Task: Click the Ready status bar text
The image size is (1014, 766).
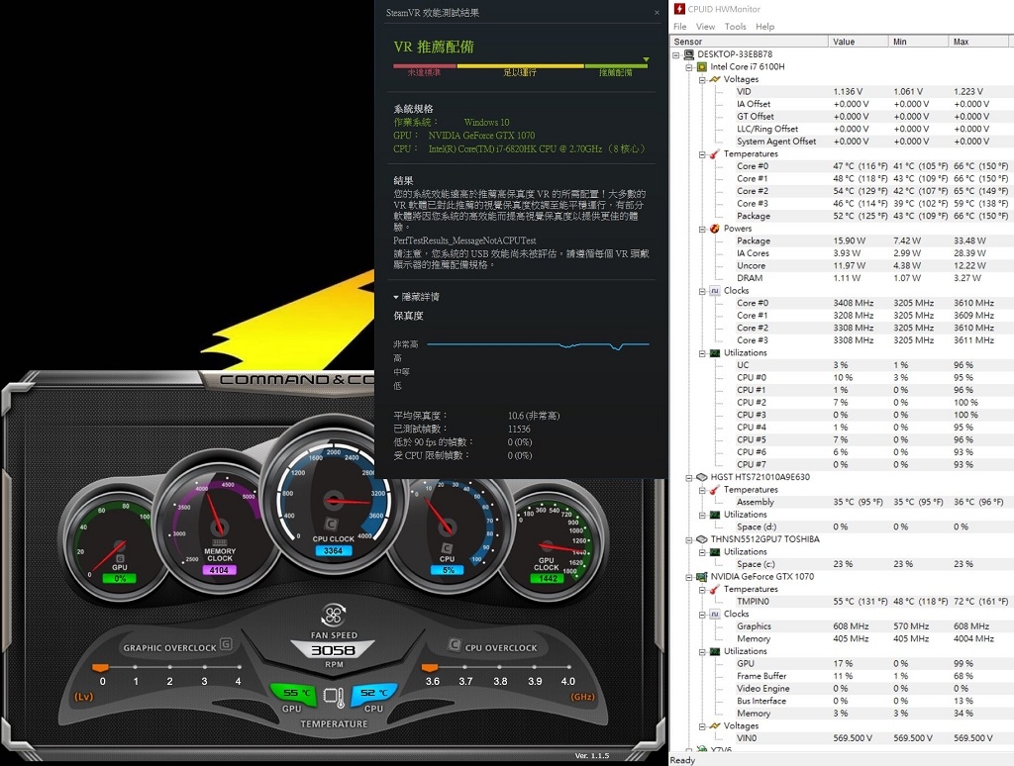Action: pos(682,760)
